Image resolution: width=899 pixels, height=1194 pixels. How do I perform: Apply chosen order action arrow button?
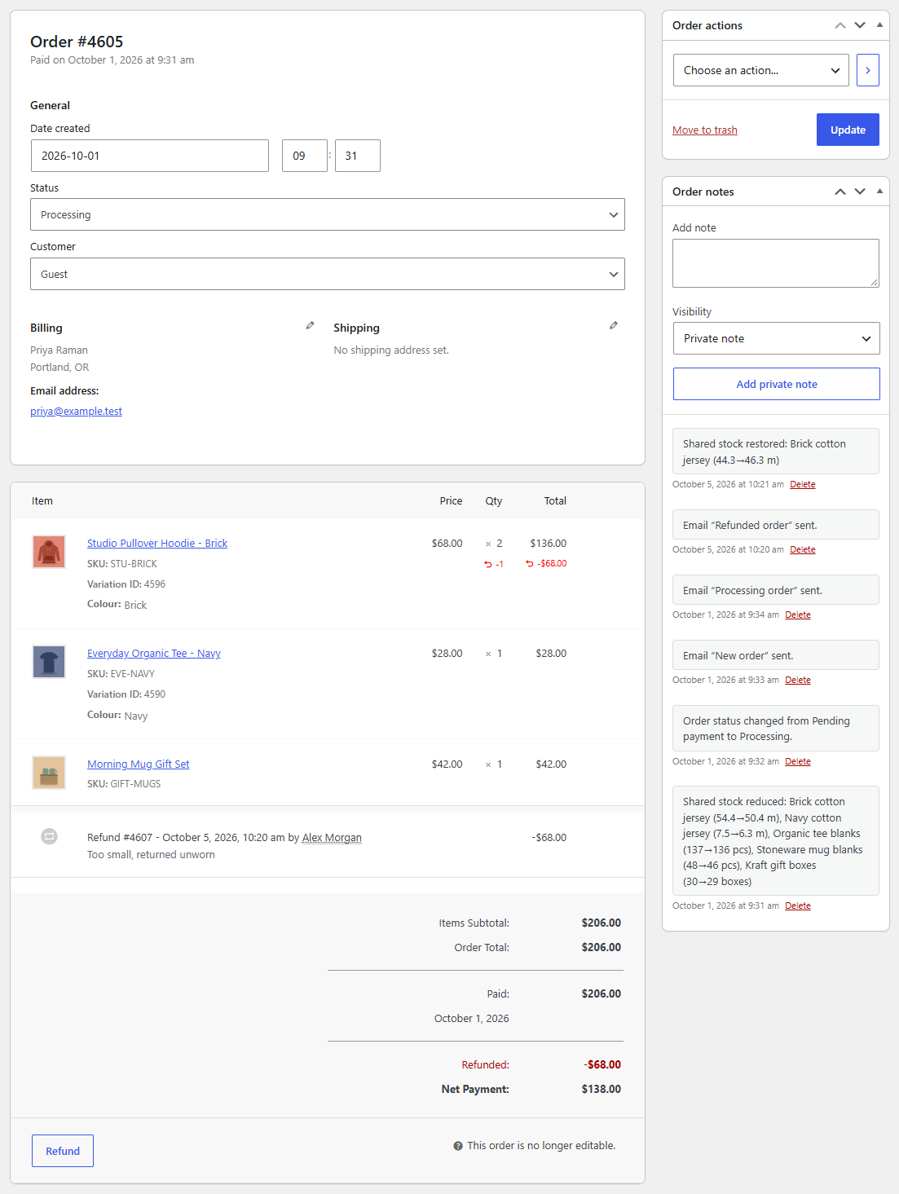[x=868, y=70]
